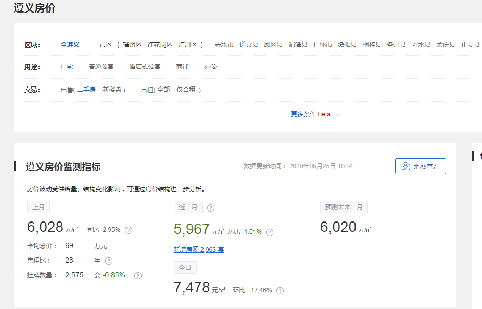
Task: Filter by 习水县
Action: coord(421,45)
